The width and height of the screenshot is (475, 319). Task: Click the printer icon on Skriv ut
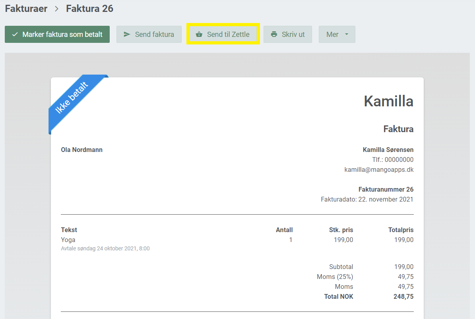tap(274, 34)
